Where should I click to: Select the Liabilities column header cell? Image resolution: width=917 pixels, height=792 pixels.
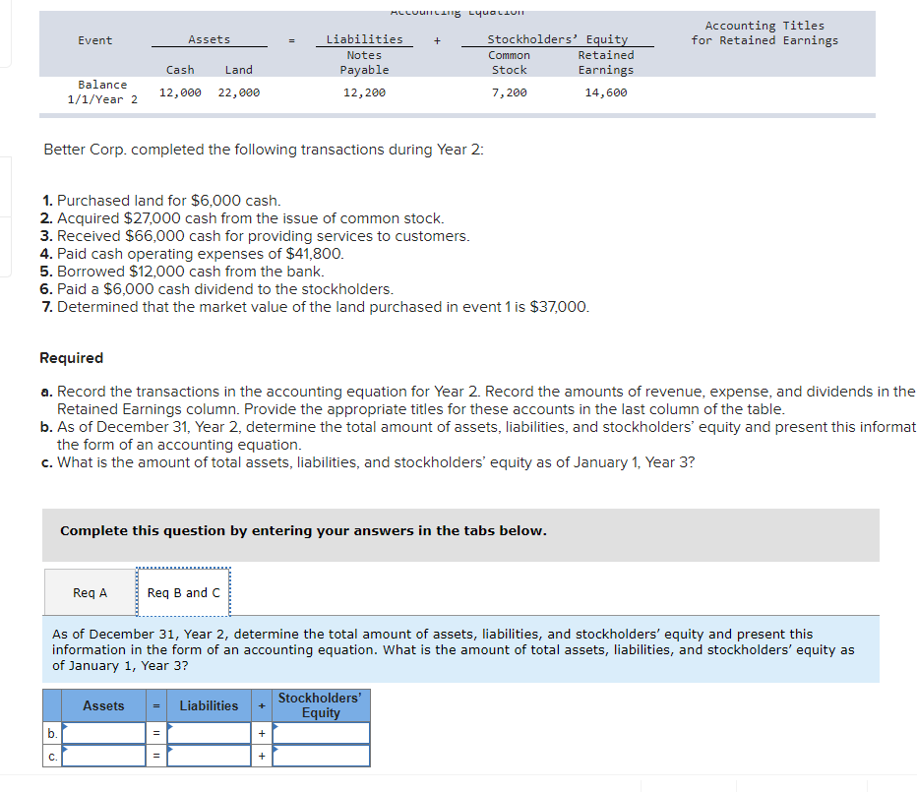click(210, 705)
